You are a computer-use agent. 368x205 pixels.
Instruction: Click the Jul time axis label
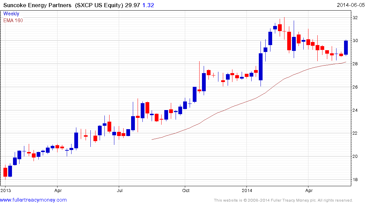pos(120,190)
